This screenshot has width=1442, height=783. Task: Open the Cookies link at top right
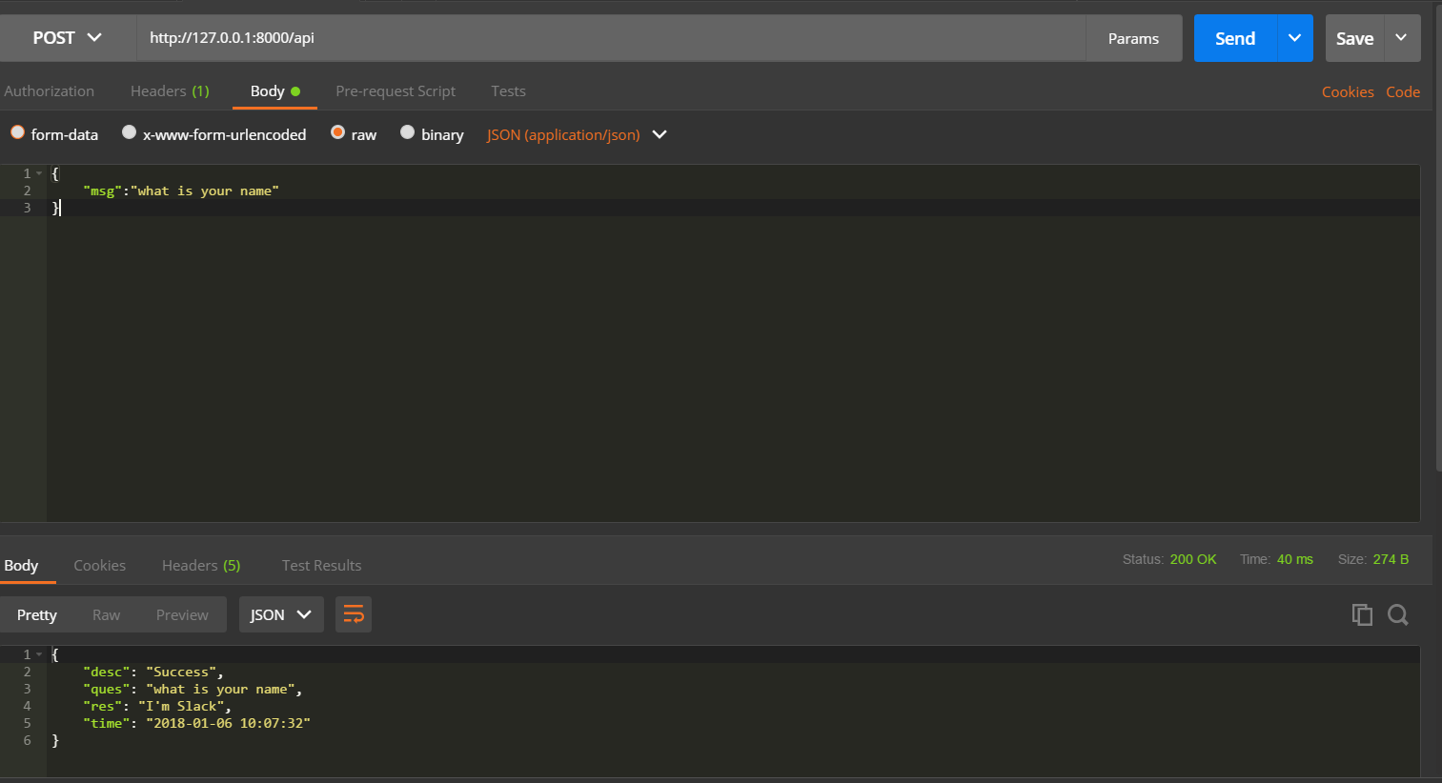tap(1348, 91)
